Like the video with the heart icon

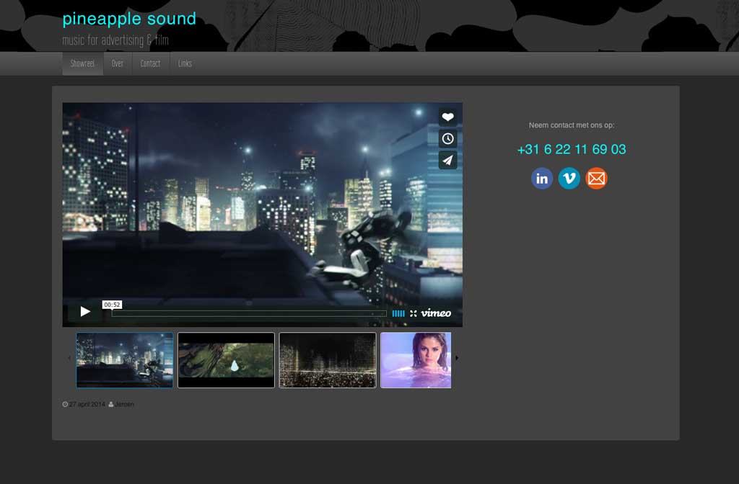447,117
